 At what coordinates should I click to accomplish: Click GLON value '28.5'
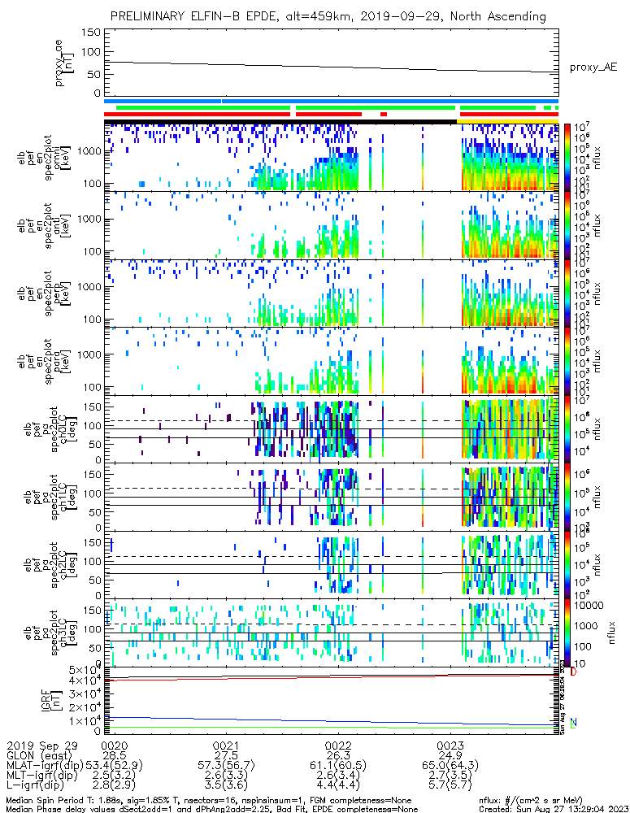point(115,755)
